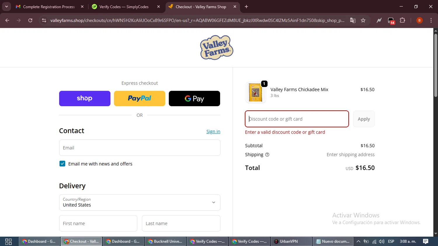
Task: Switch to Complete Registration Process tab
Action: pos(49,6)
